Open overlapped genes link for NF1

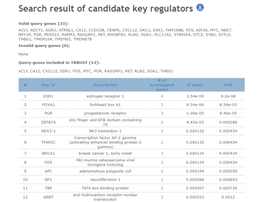point(162,180)
